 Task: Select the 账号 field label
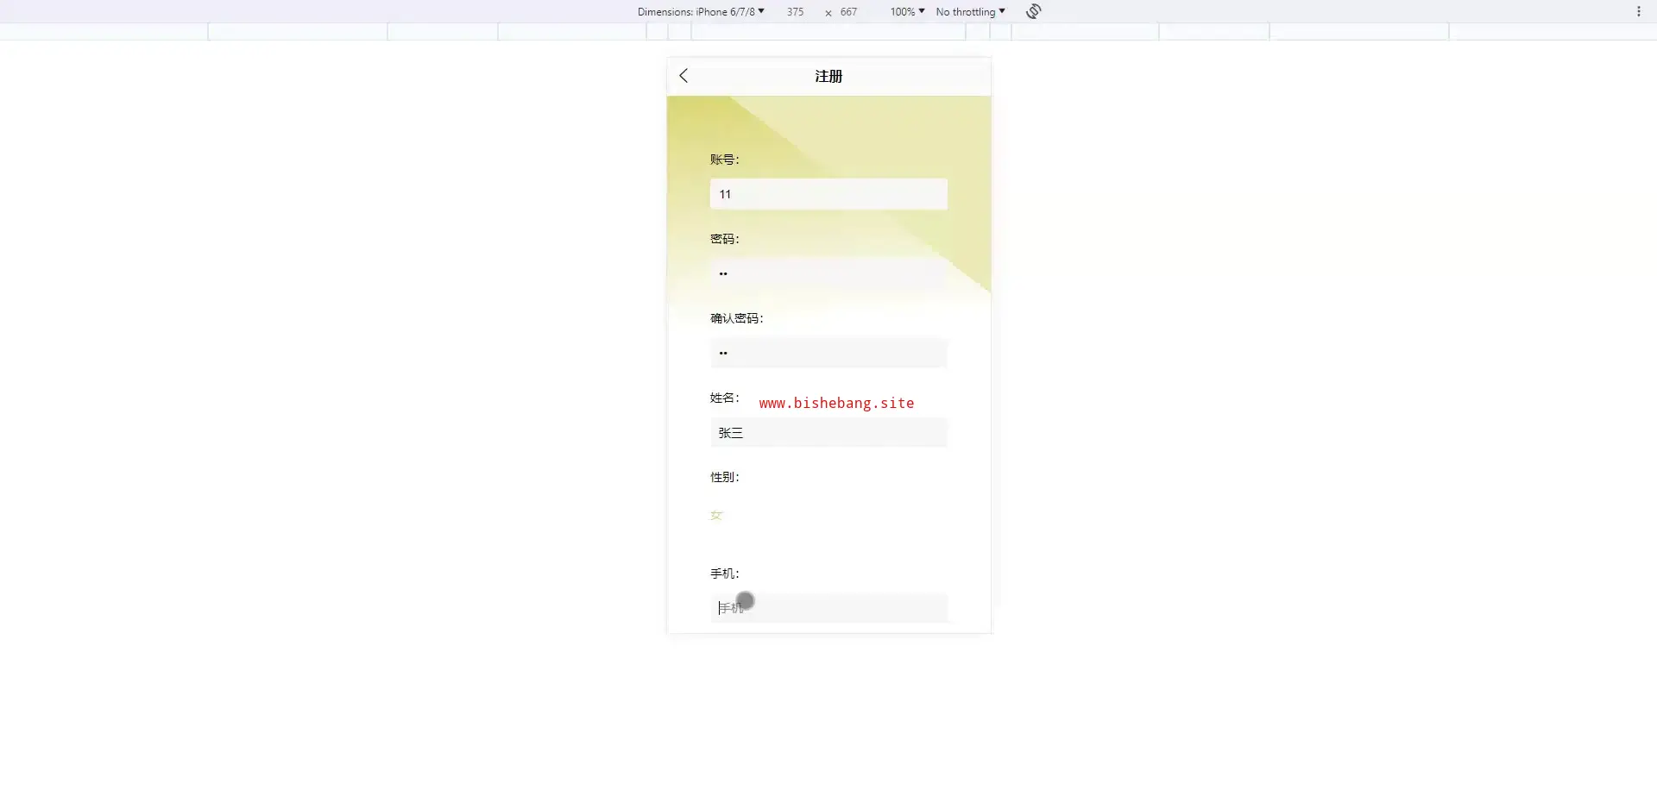click(x=725, y=160)
